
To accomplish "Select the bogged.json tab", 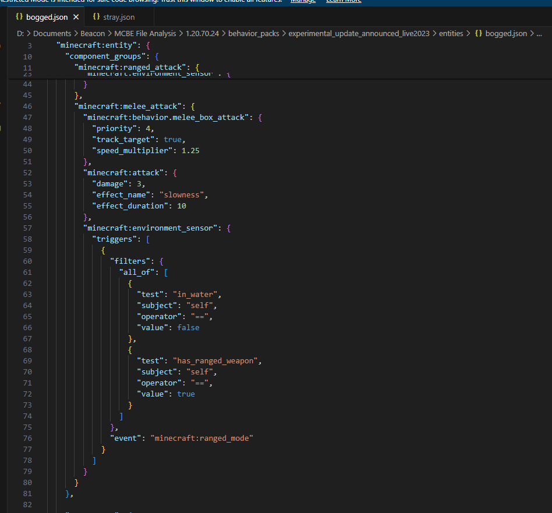I will pyautogui.click(x=47, y=17).
